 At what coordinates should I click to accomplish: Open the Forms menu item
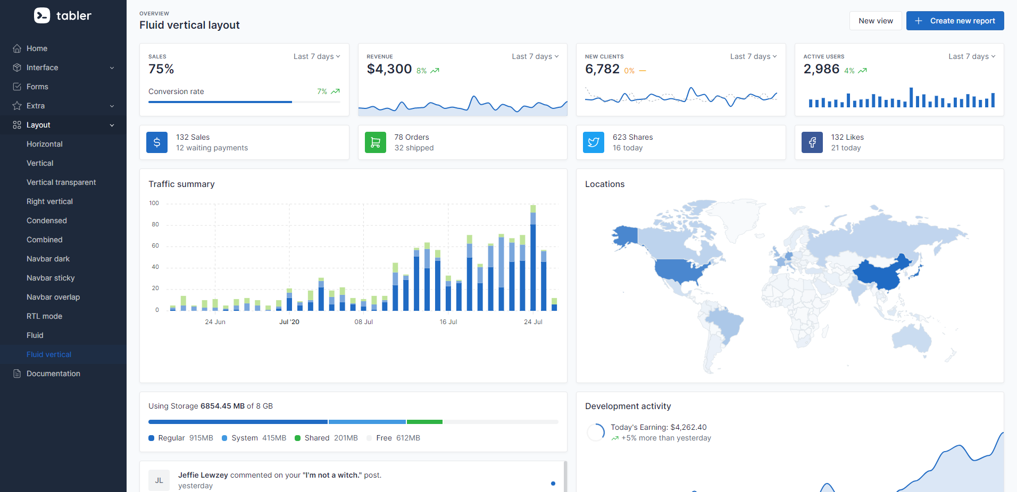coord(63,87)
